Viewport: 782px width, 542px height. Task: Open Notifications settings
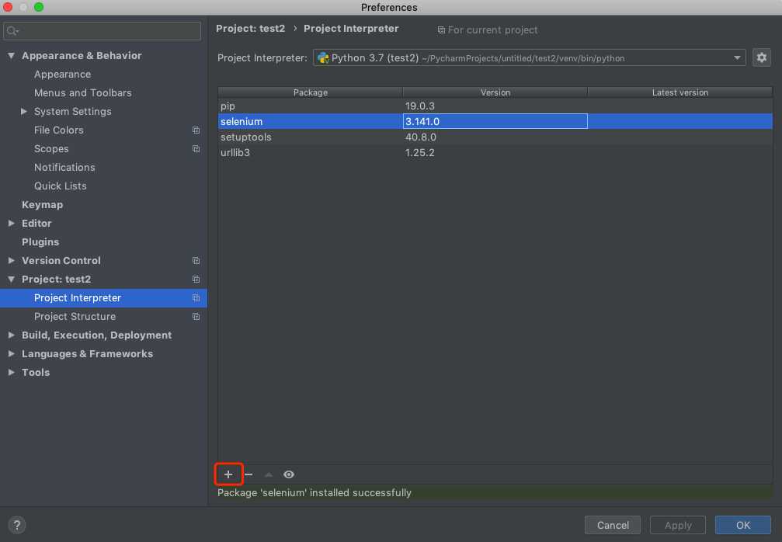click(64, 168)
